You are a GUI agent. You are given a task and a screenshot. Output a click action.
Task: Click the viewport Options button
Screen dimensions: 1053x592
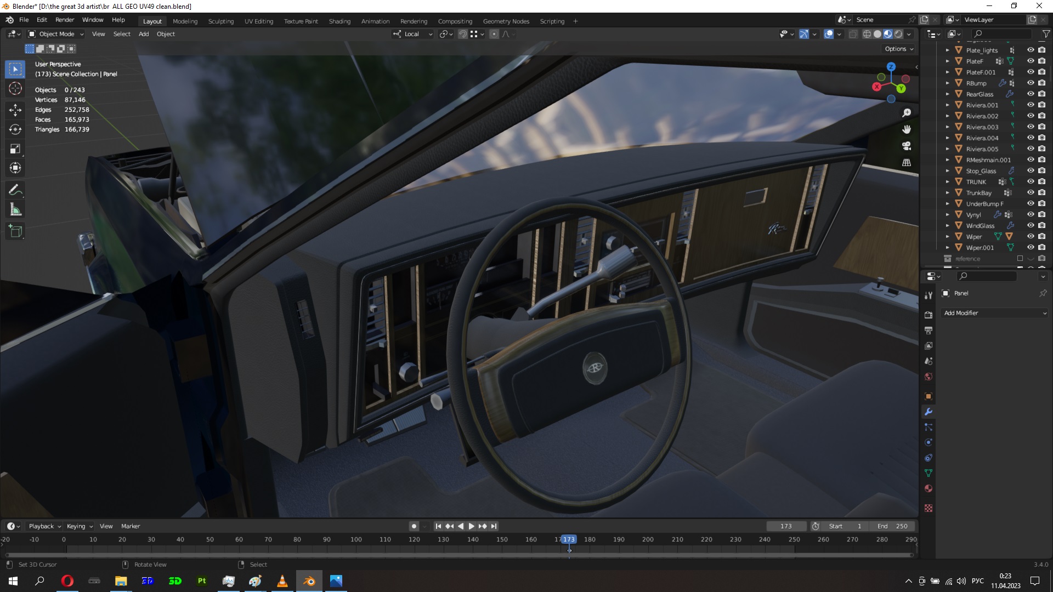(899, 49)
